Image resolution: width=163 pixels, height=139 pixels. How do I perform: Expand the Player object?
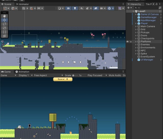coord(136,23)
